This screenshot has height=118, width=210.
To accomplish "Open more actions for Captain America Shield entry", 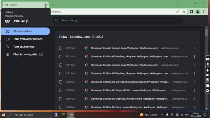I will 194,99.
